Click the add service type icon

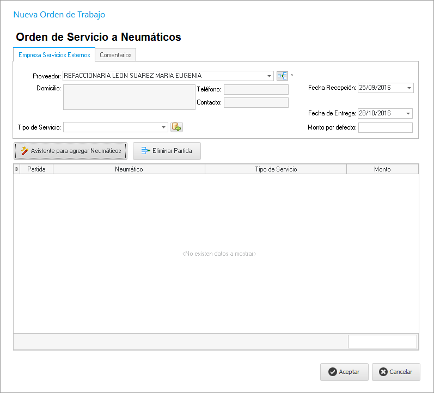click(176, 127)
